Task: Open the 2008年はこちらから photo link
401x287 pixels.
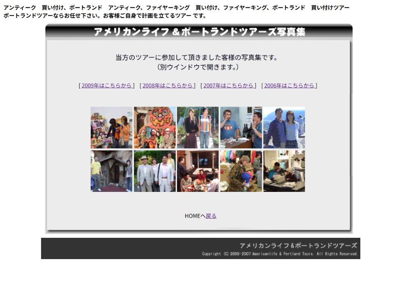Action: click(x=168, y=86)
